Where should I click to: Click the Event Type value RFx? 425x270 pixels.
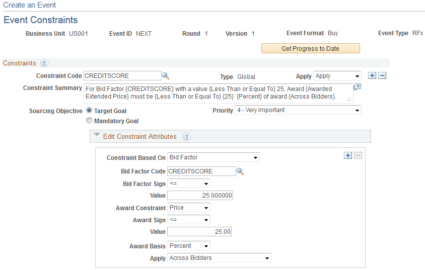click(x=417, y=33)
